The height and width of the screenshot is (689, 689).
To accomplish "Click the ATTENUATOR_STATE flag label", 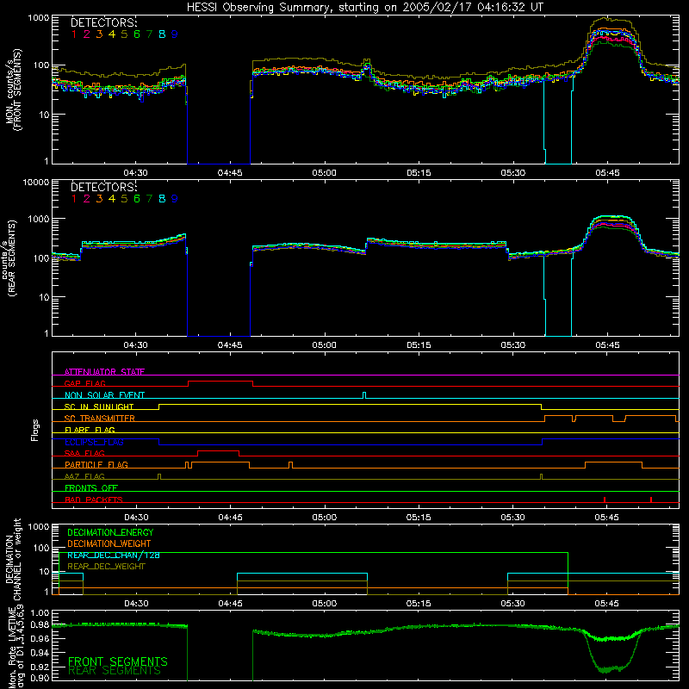I will [104, 372].
